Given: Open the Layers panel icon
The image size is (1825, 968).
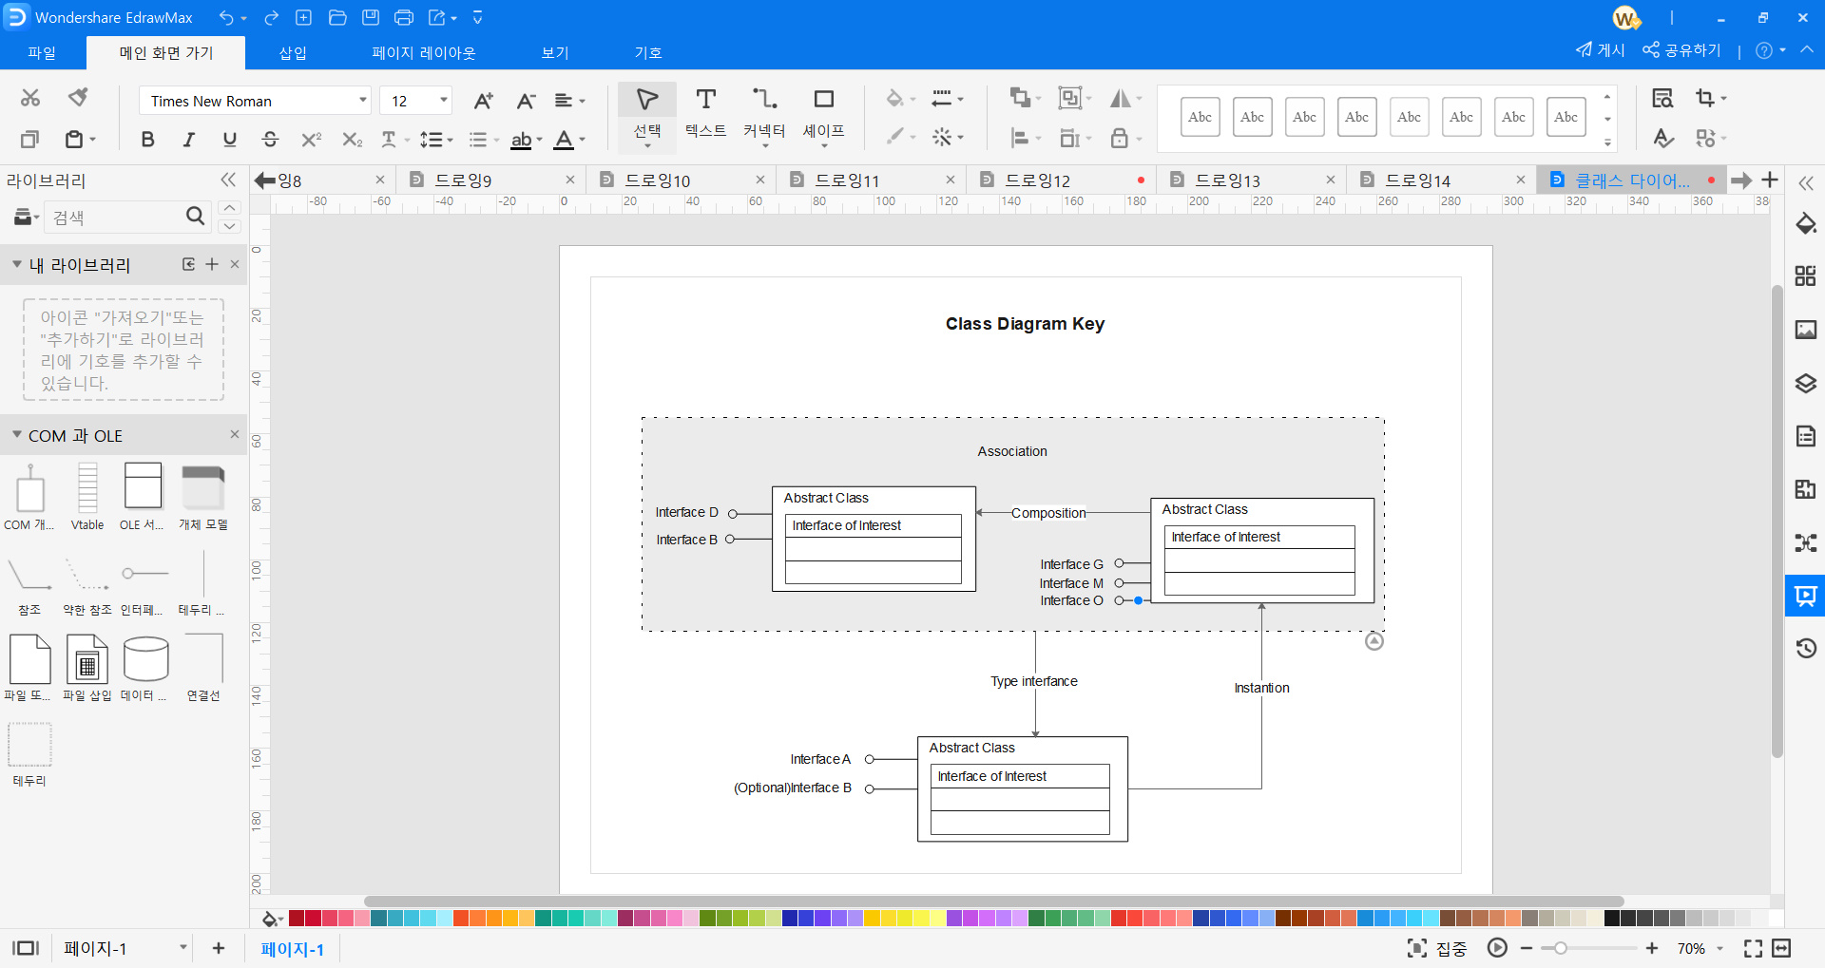Looking at the screenshot, I should [1805, 384].
